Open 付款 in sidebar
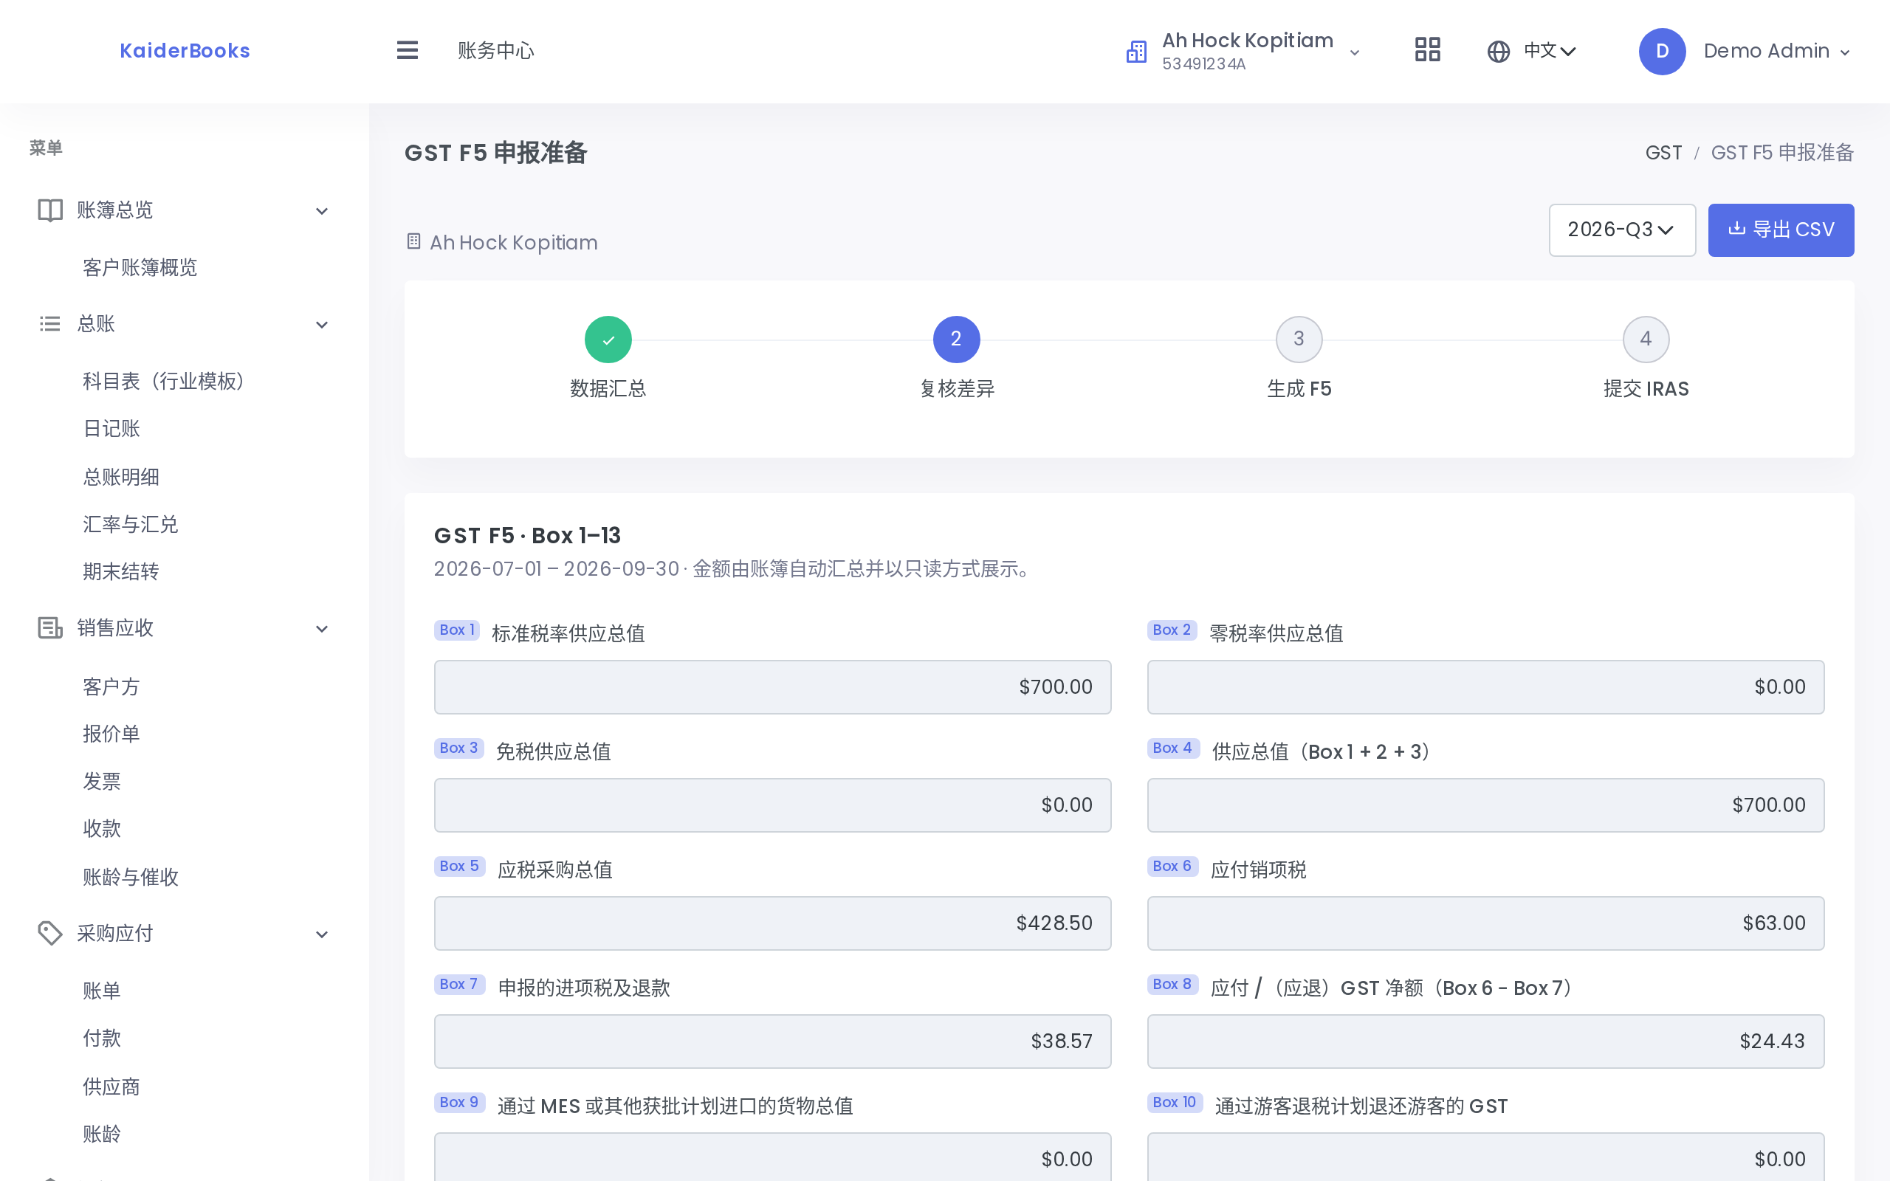The image size is (1890, 1181). coord(102,1038)
